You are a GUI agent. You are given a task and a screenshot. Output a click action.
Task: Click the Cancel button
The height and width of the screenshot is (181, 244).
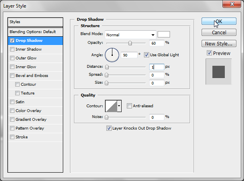tap(219, 32)
